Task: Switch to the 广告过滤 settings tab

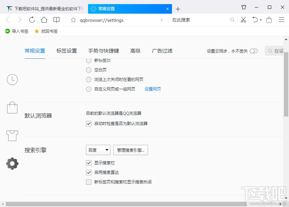Action: tap(162, 51)
